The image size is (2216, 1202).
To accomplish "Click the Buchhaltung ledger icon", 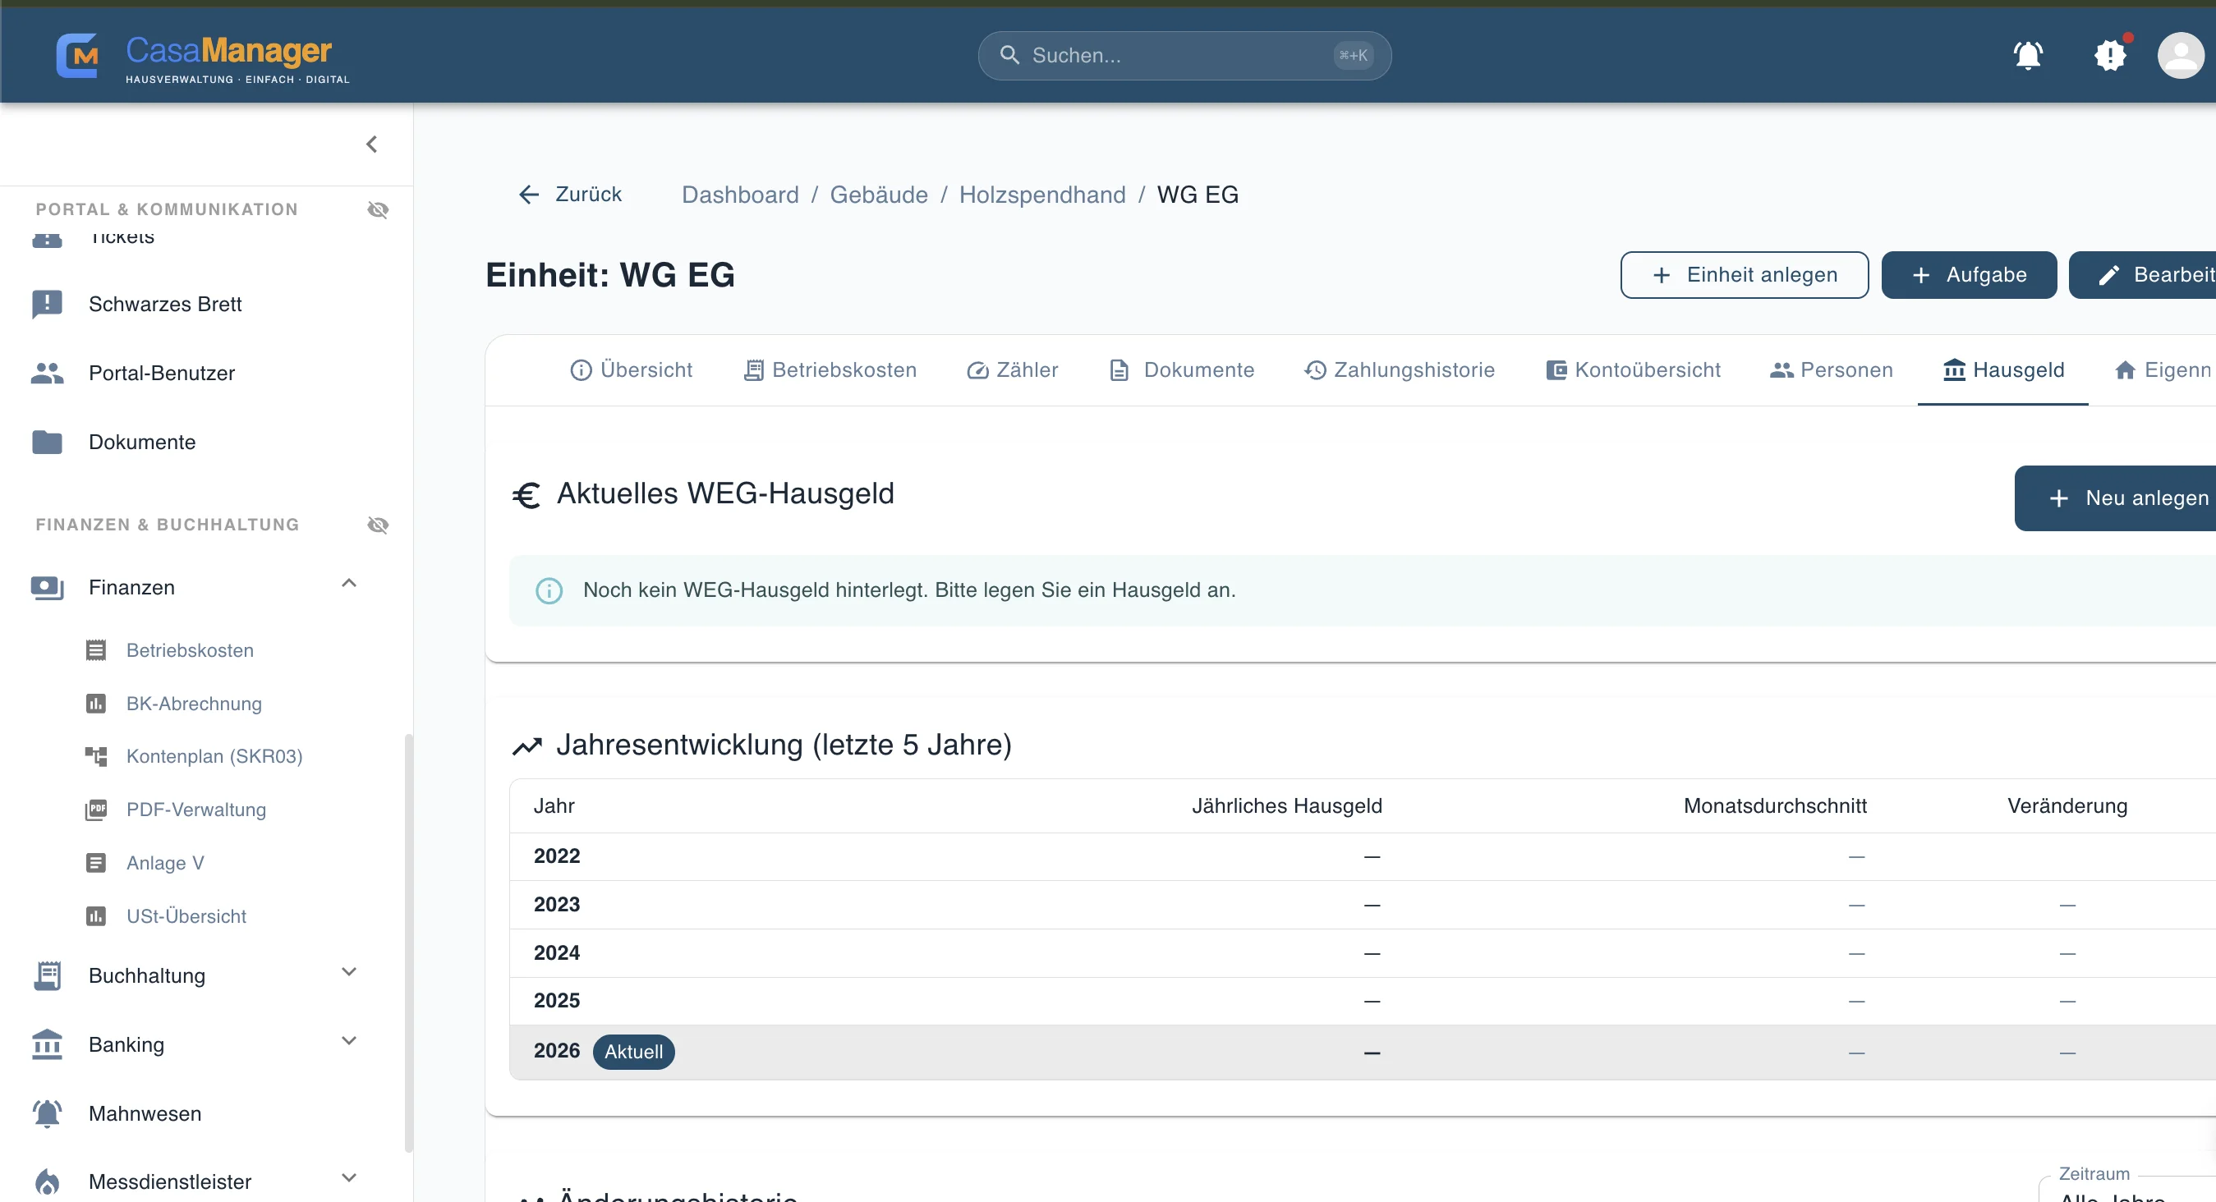I will pos(48,977).
